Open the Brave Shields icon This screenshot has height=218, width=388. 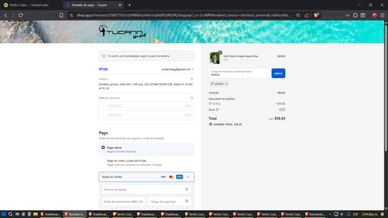(316, 15)
